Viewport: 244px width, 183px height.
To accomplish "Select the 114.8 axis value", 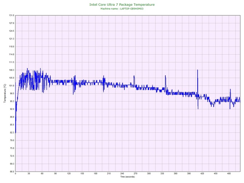I will coord(12,55).
